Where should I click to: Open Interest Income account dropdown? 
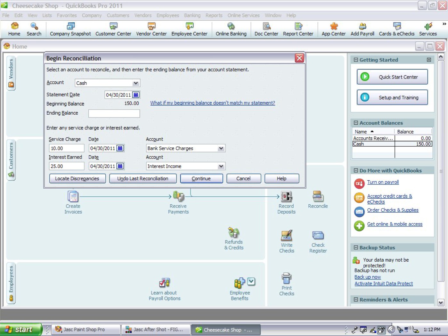tap(221, 166)
